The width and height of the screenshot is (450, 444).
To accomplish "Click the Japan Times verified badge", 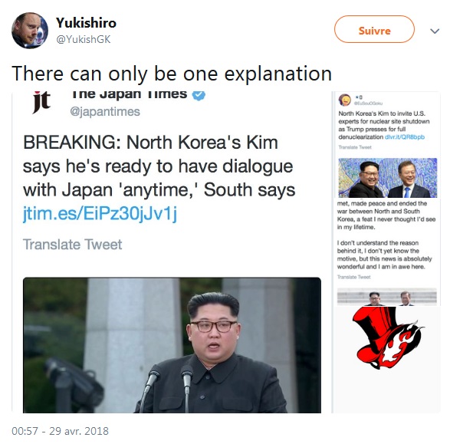I will 199,95.
